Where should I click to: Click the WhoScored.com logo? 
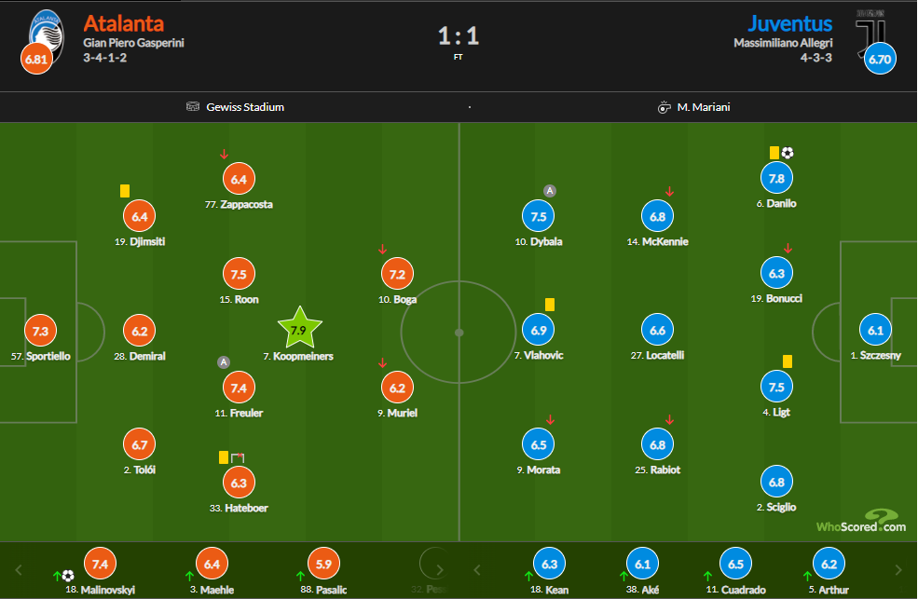[x=860, y=522]
